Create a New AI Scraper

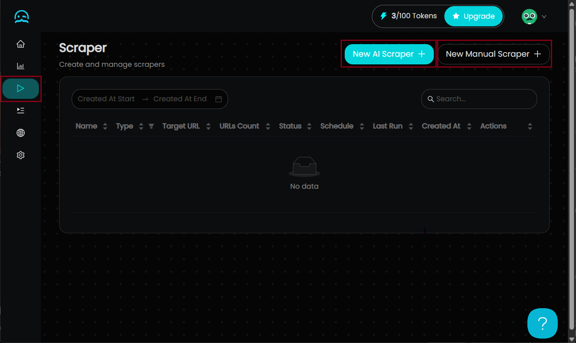(388, 54)
